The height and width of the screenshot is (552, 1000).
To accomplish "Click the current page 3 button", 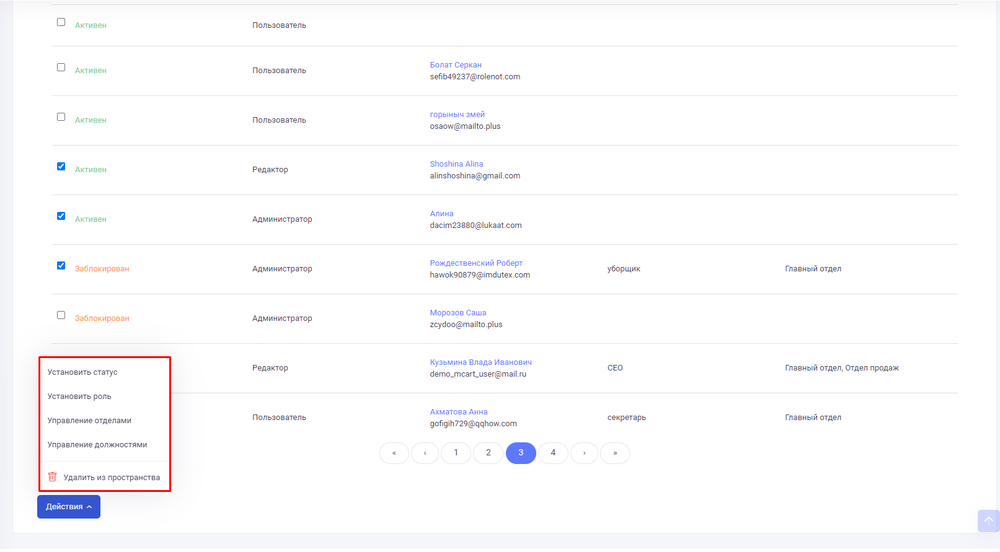I will 521,453.
